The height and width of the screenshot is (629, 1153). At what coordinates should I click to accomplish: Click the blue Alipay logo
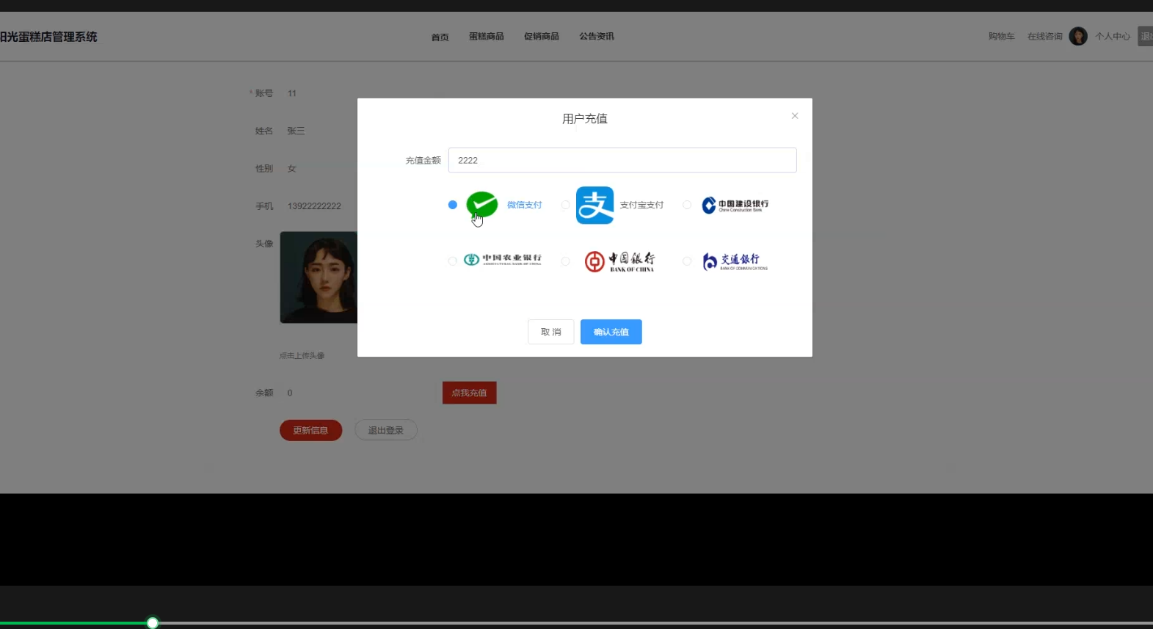(x=594, y=205)
